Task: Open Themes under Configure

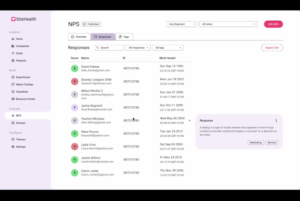Action: pyautogui.click(x=18, y=139)
